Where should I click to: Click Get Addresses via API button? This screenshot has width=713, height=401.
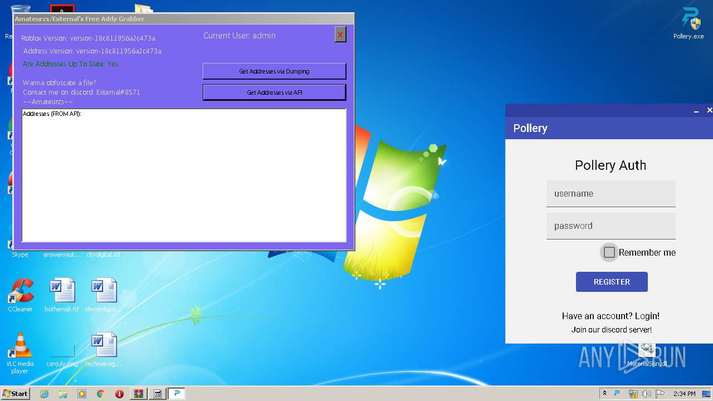tap(274, 92)
